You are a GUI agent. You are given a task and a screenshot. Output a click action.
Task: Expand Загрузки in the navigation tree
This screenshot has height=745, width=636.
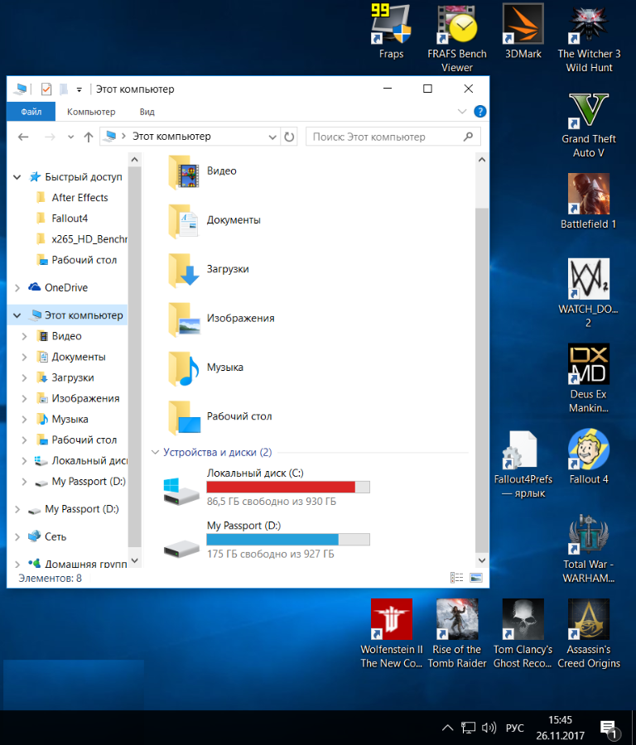click(24, 377)
